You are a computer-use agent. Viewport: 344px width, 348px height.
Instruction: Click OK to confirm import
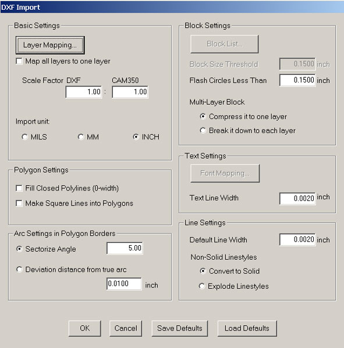85,328
